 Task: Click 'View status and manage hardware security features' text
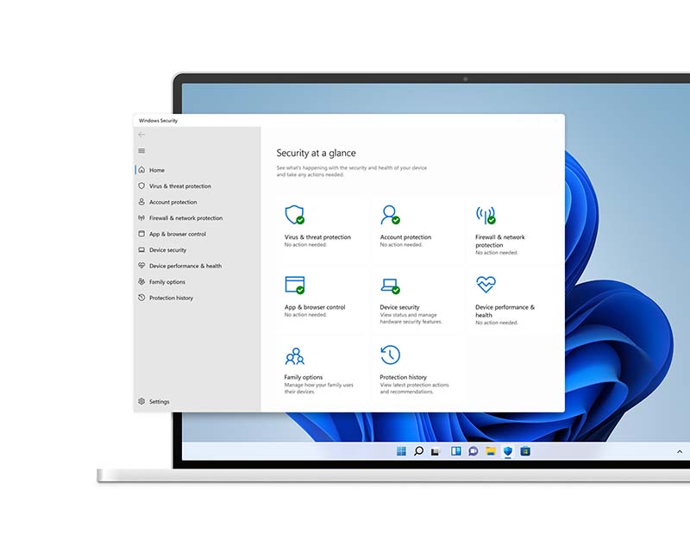(x=411, y=318)
